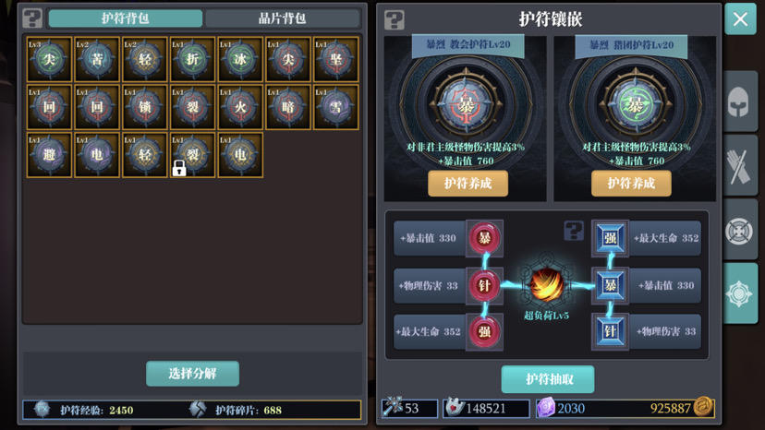Click 护符养成 under the left 教会护符
Viewport: 765px width, 430px height.
(467, 184)
